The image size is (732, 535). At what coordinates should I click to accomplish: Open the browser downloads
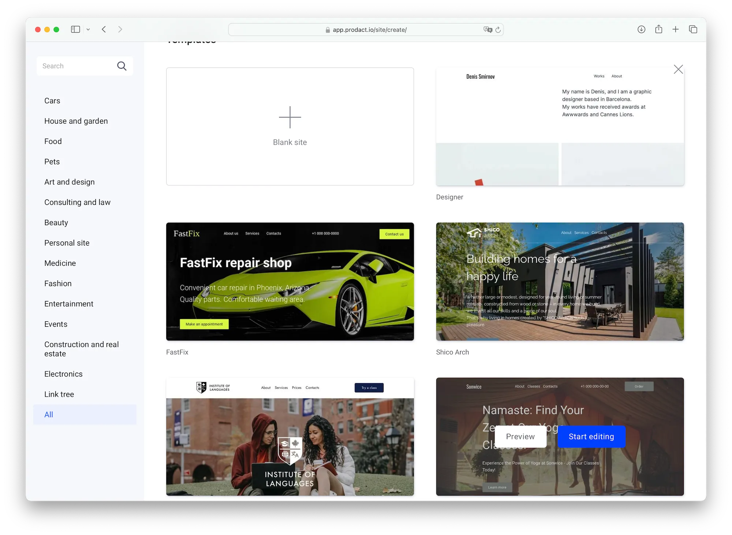coord(641,29)
